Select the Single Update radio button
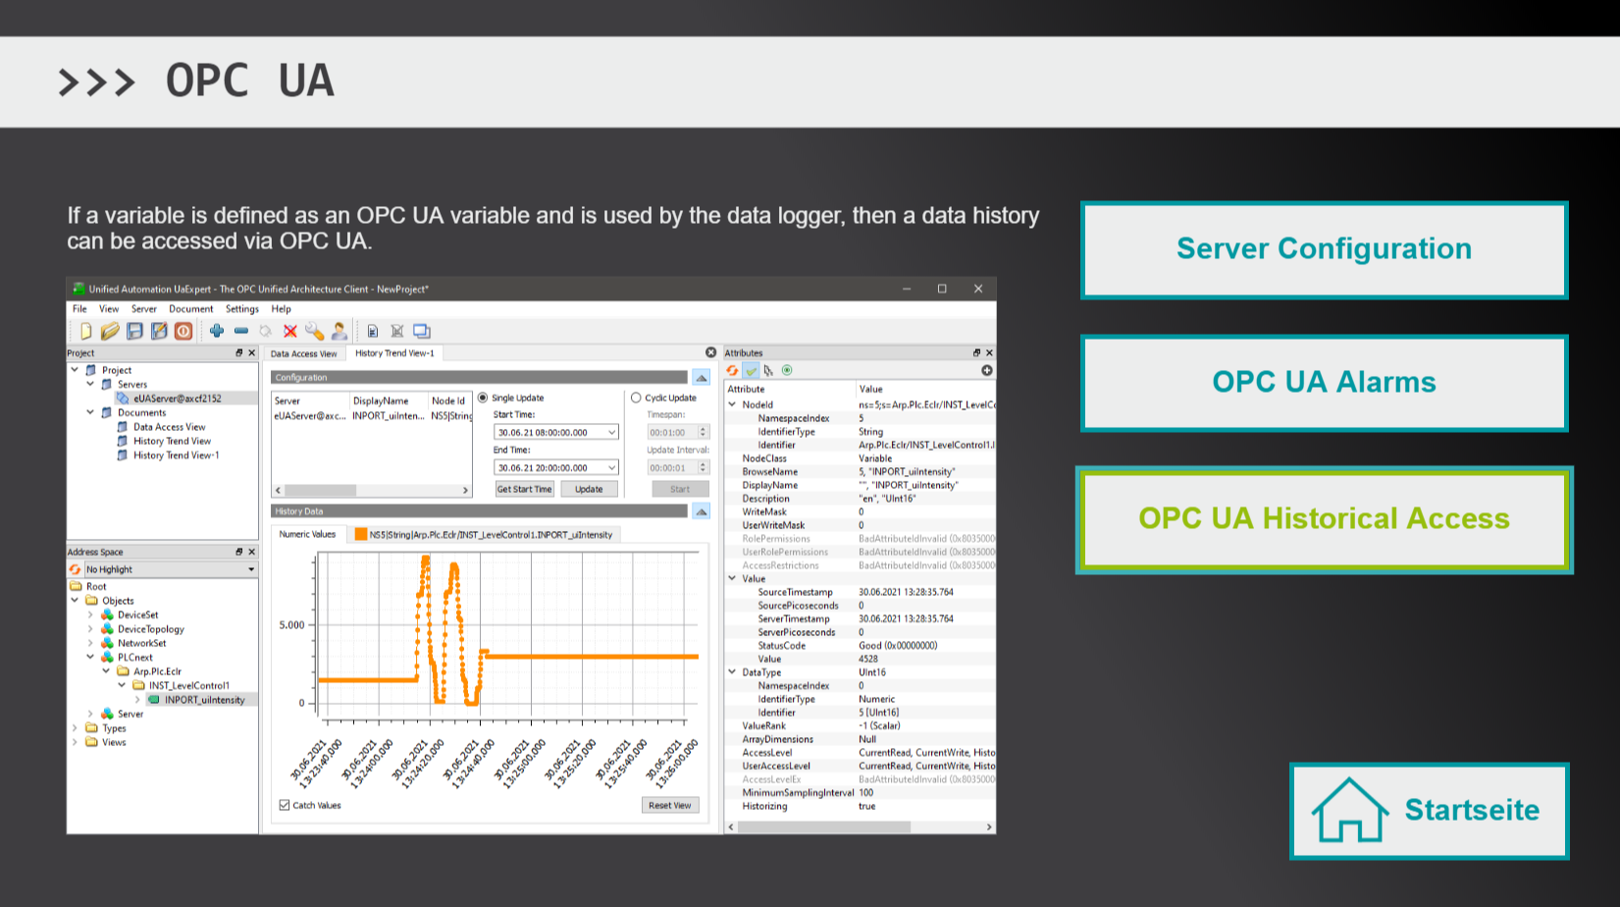The height and width of the screenshot is (907, 1620). coord(483,398)
